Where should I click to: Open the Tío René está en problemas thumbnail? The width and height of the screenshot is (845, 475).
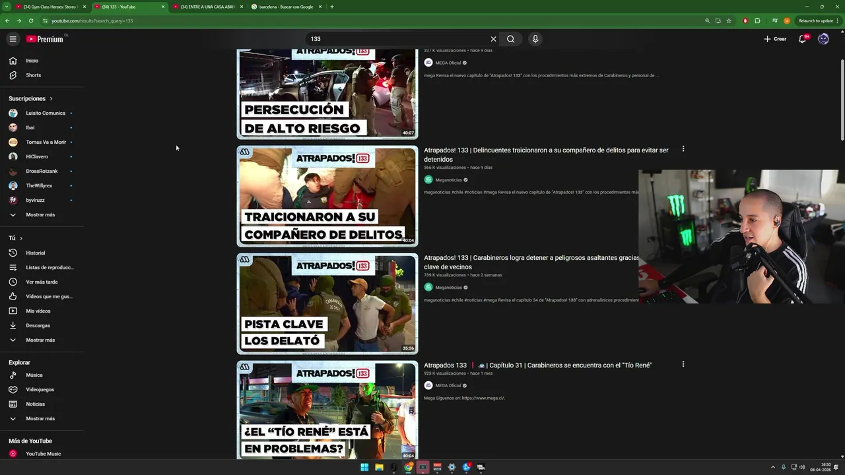327,410
